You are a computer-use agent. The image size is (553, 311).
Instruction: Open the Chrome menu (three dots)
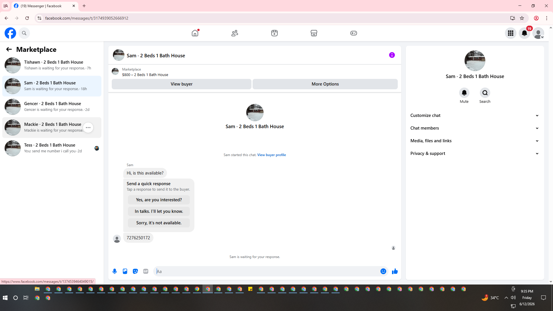tap(547, 18)
